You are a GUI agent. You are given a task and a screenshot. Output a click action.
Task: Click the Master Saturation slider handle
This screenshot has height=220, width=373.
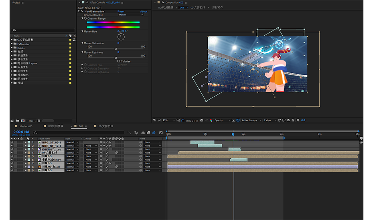pos(116,49)
